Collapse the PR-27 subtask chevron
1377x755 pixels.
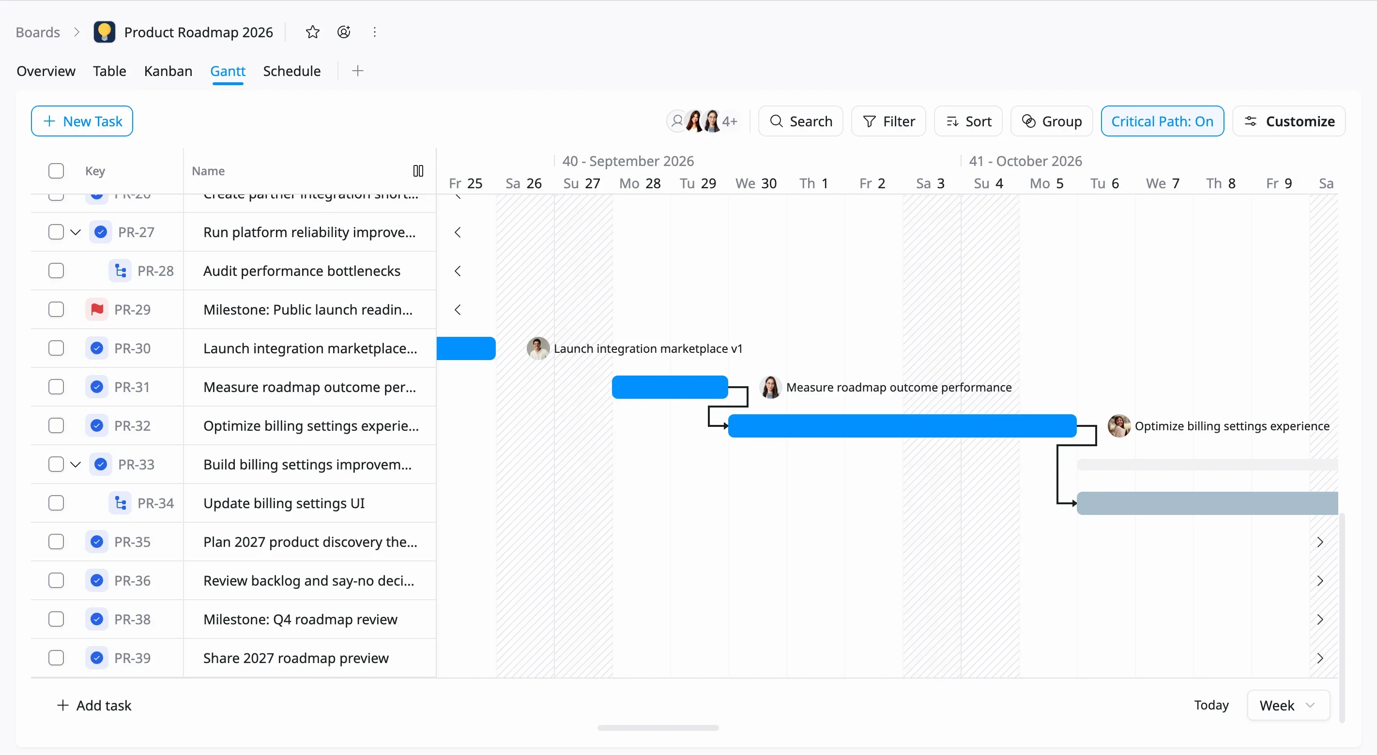point(76,232)
